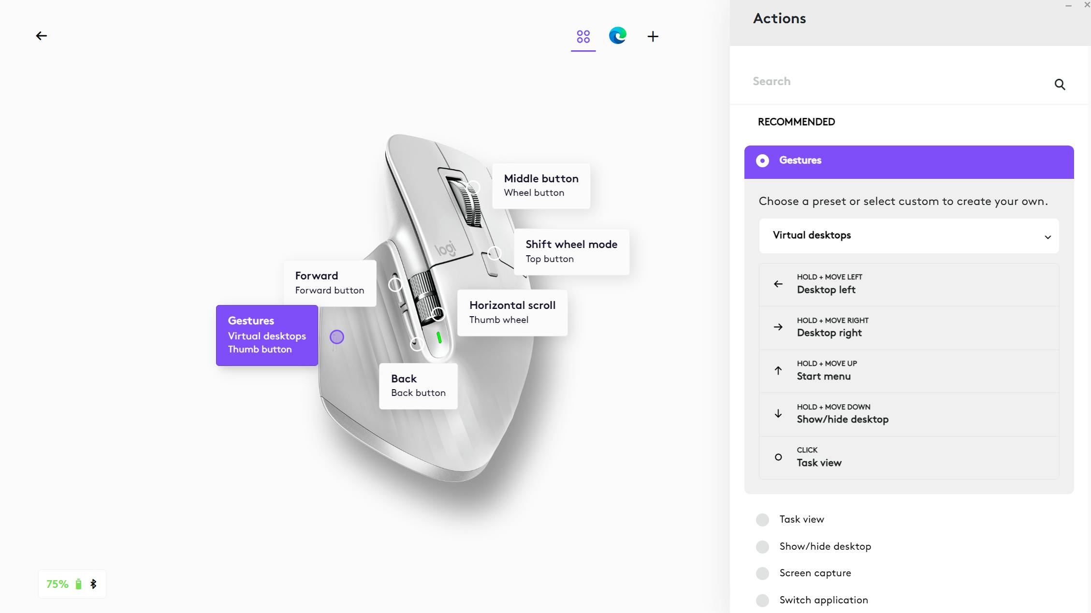1091x613 pixels.
Task: Select the Gestures radio option
Action: 762,161
